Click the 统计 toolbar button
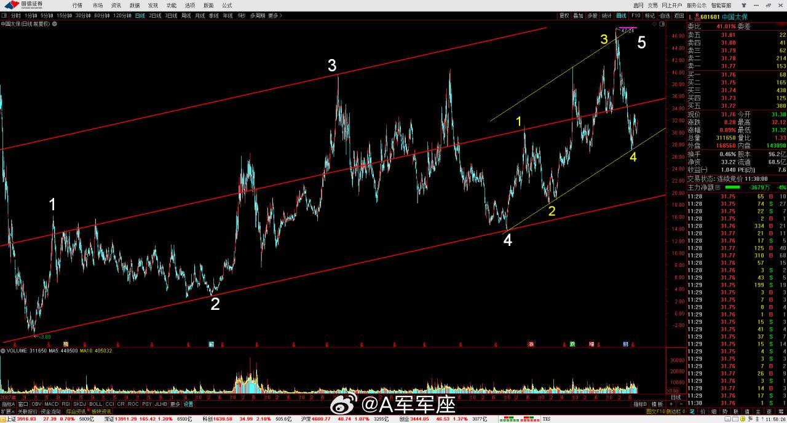This screenshot has width=787, height=423. pyautogui.click(x=606, y=15)
